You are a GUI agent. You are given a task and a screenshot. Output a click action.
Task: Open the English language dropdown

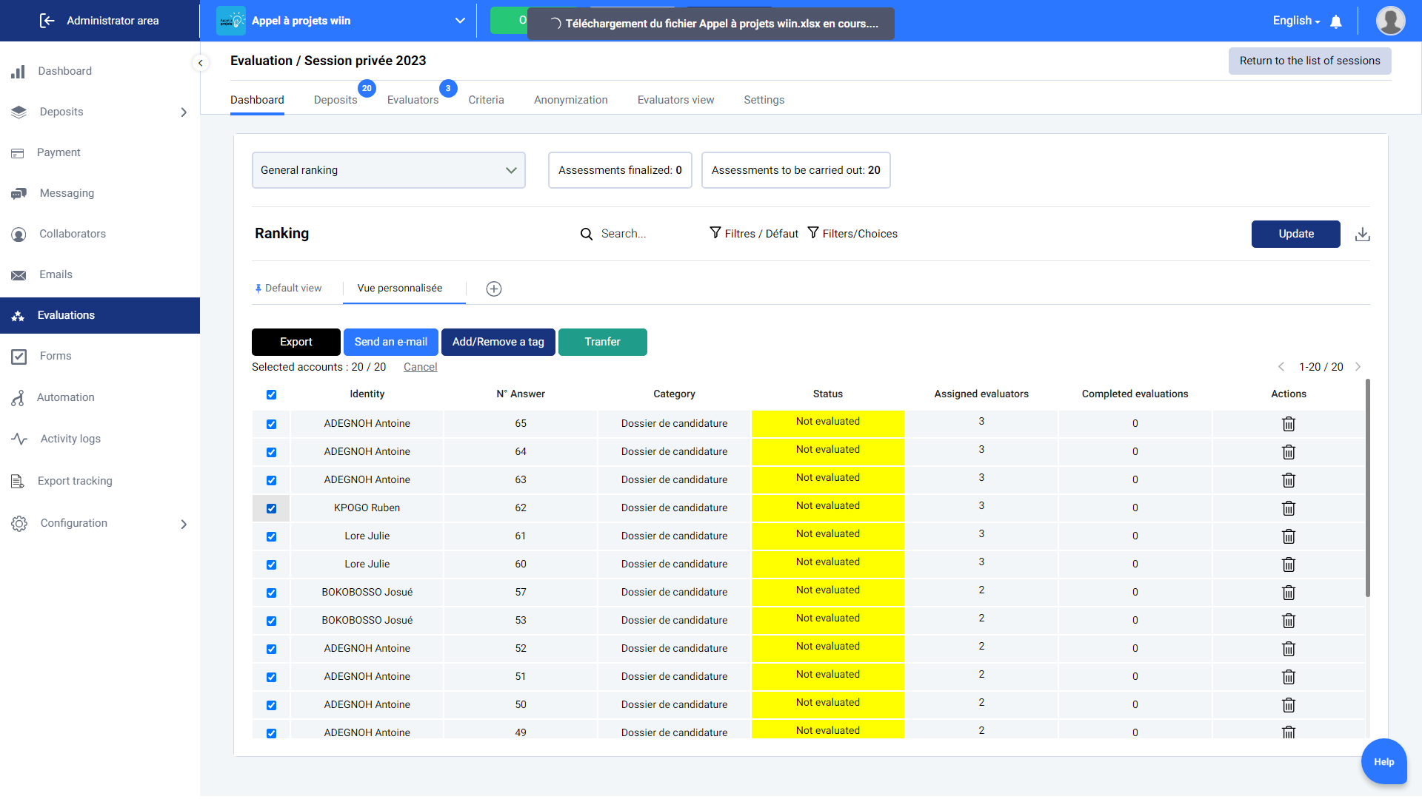(1296, 21)
